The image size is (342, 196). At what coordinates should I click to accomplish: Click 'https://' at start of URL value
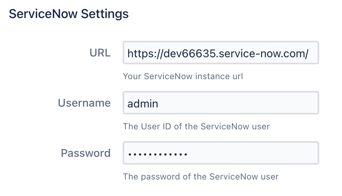tap(142, 53)
